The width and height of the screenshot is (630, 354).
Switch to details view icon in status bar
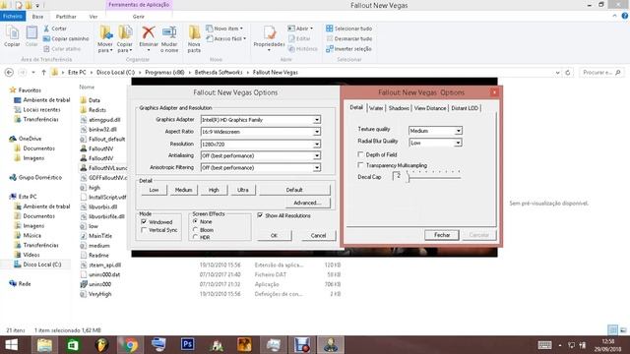[612, 330]
